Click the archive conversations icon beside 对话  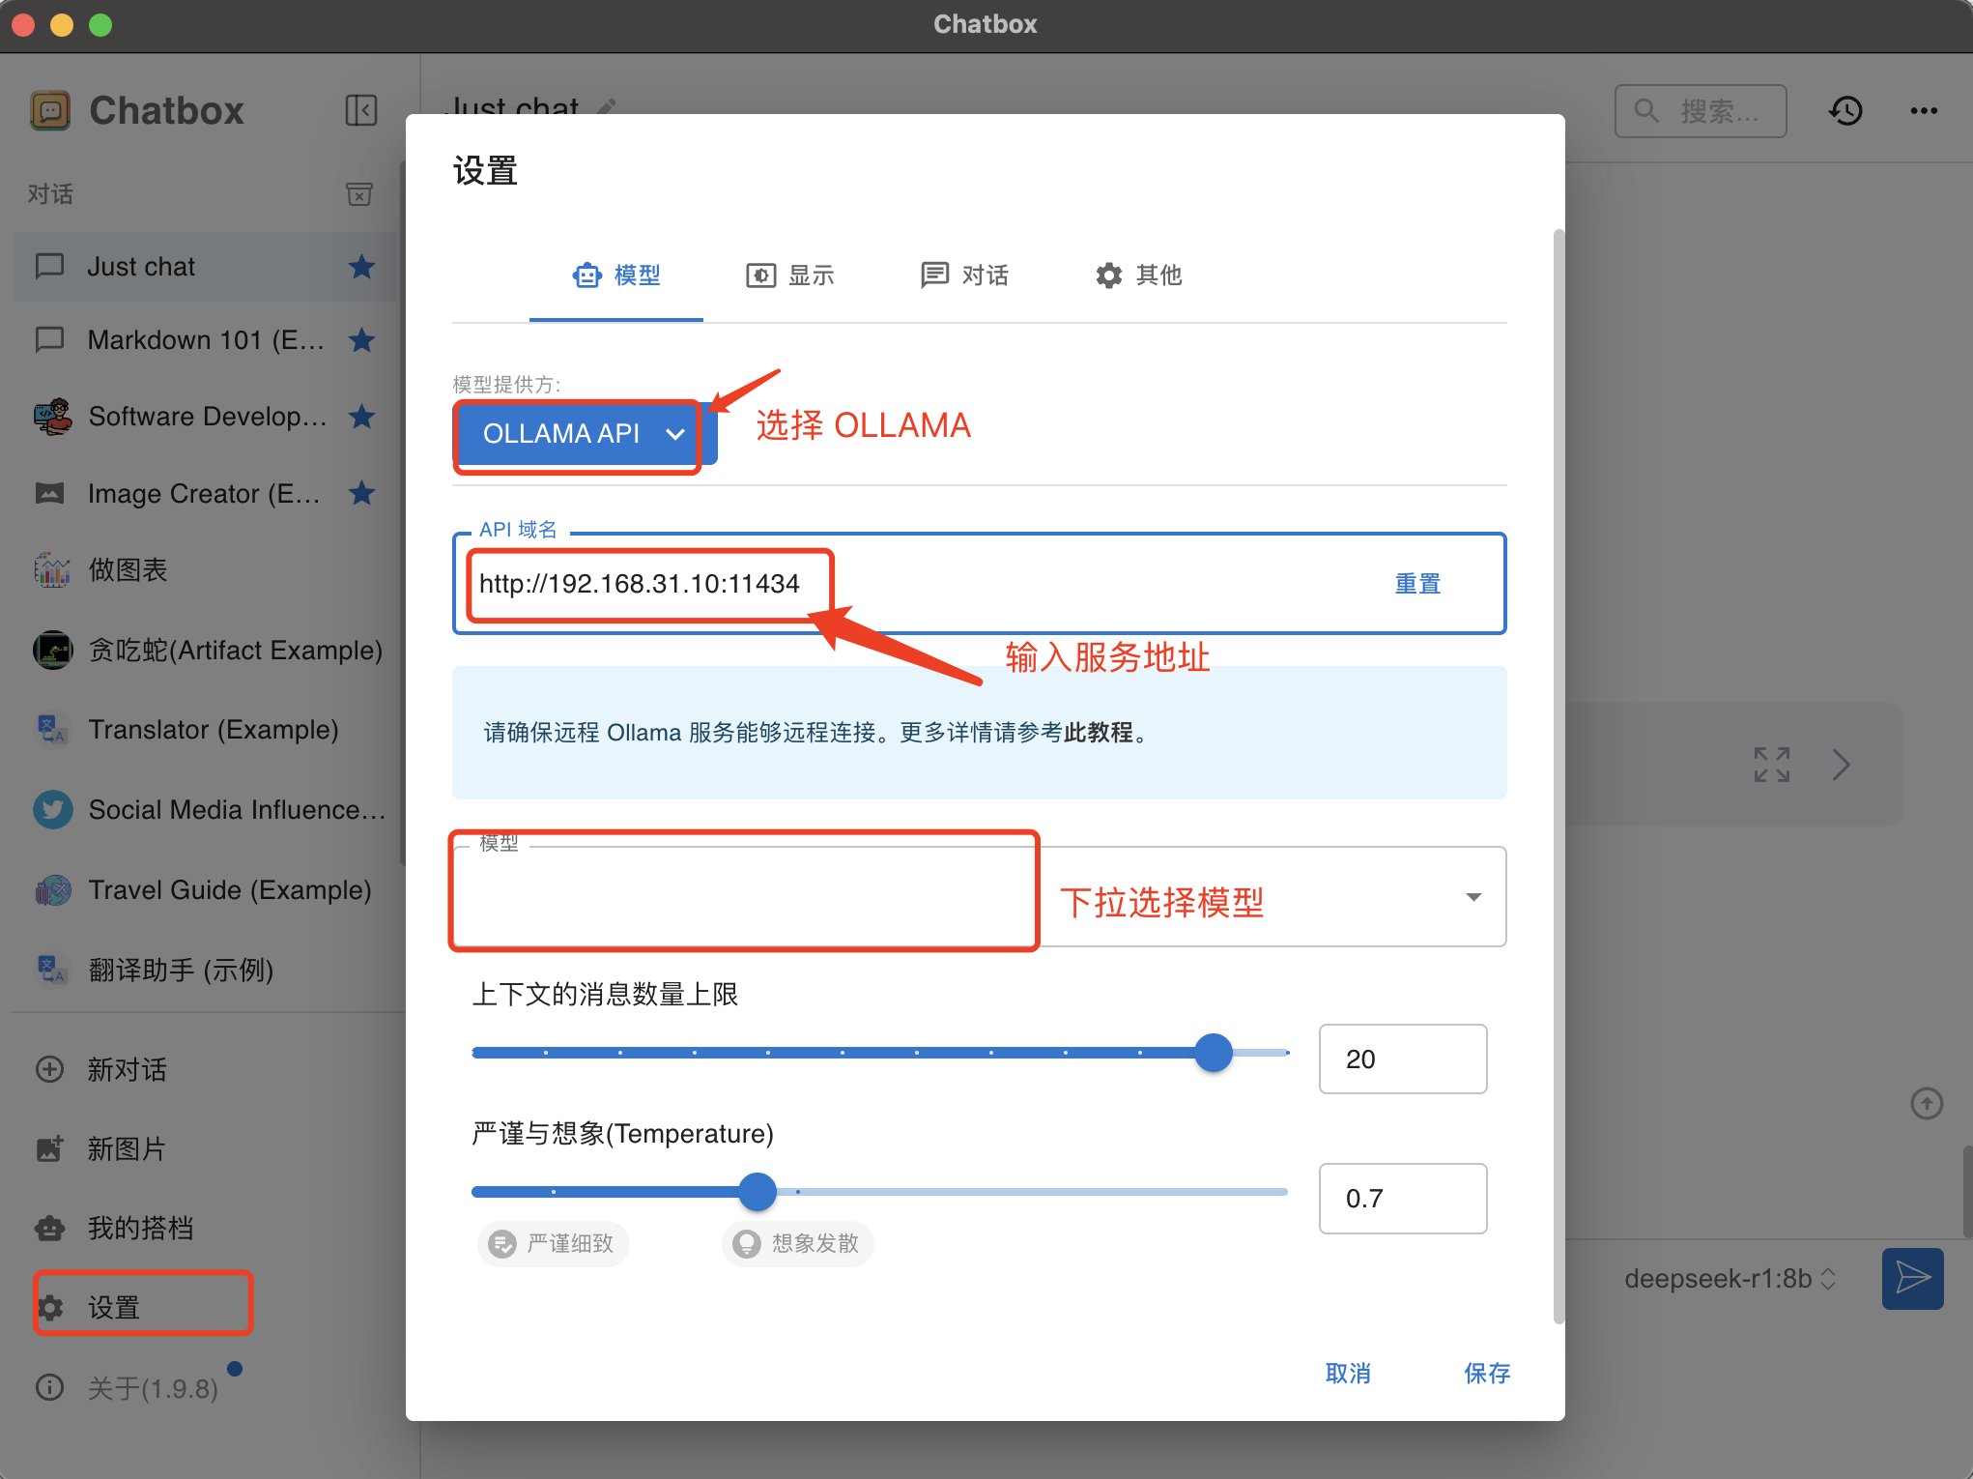point(359,194)
